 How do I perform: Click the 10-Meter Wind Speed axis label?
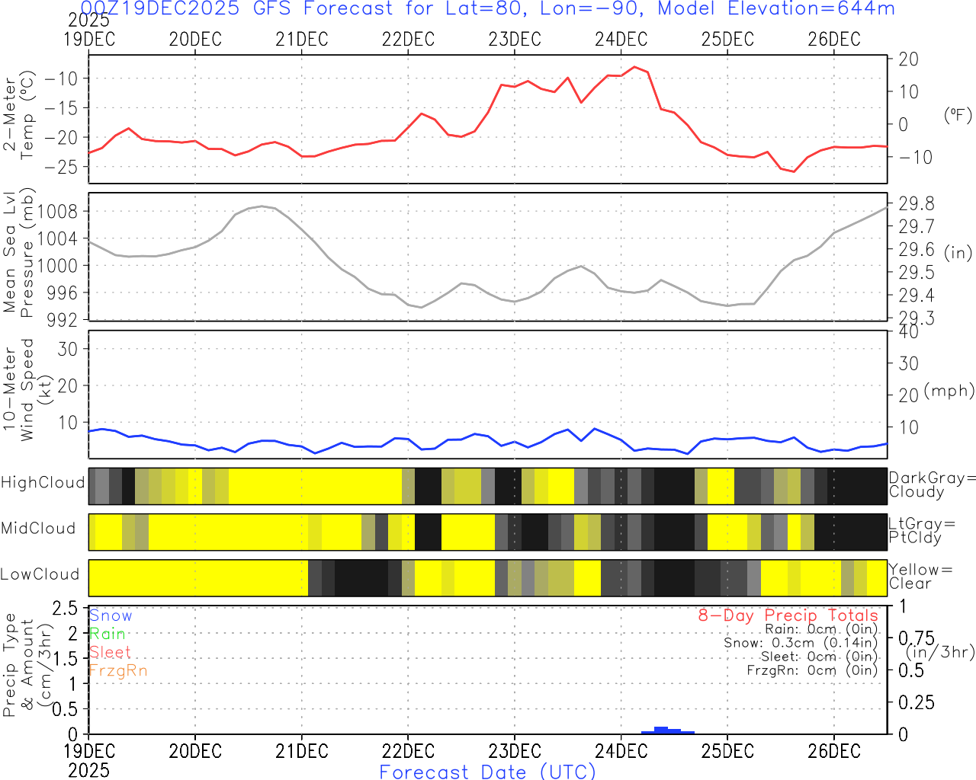pos(19,390)
